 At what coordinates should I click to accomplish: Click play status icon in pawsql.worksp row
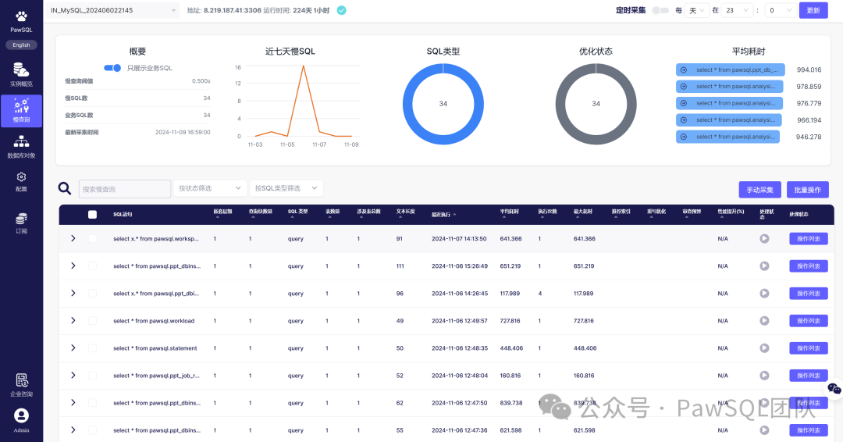[x=764, y=239]
